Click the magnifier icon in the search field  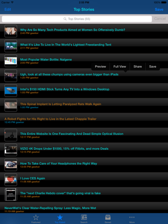click(65, 19)
